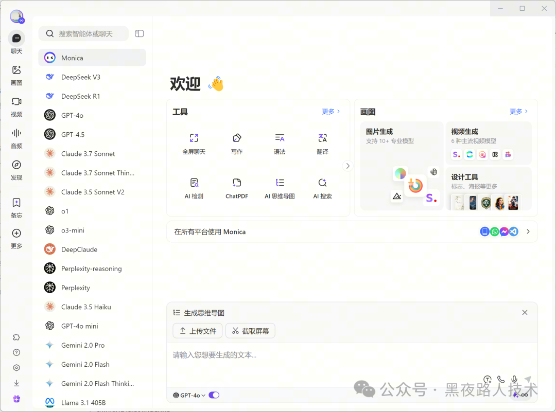Open the GPT-4o model dropdown
The image size is (556, 412).
click(189, 395)
